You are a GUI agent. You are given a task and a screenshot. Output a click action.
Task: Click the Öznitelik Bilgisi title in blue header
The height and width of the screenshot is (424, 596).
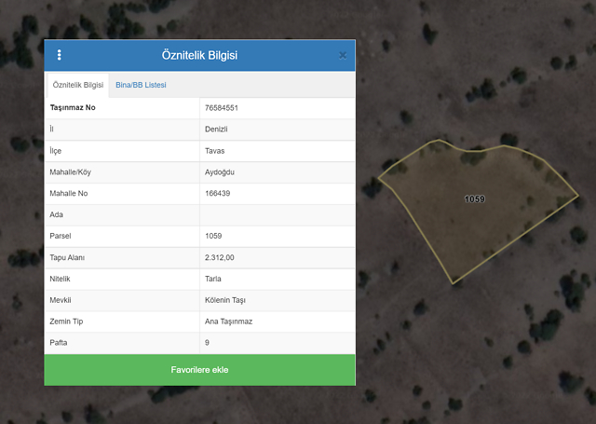pyautogui.click(x=199, y=55)
